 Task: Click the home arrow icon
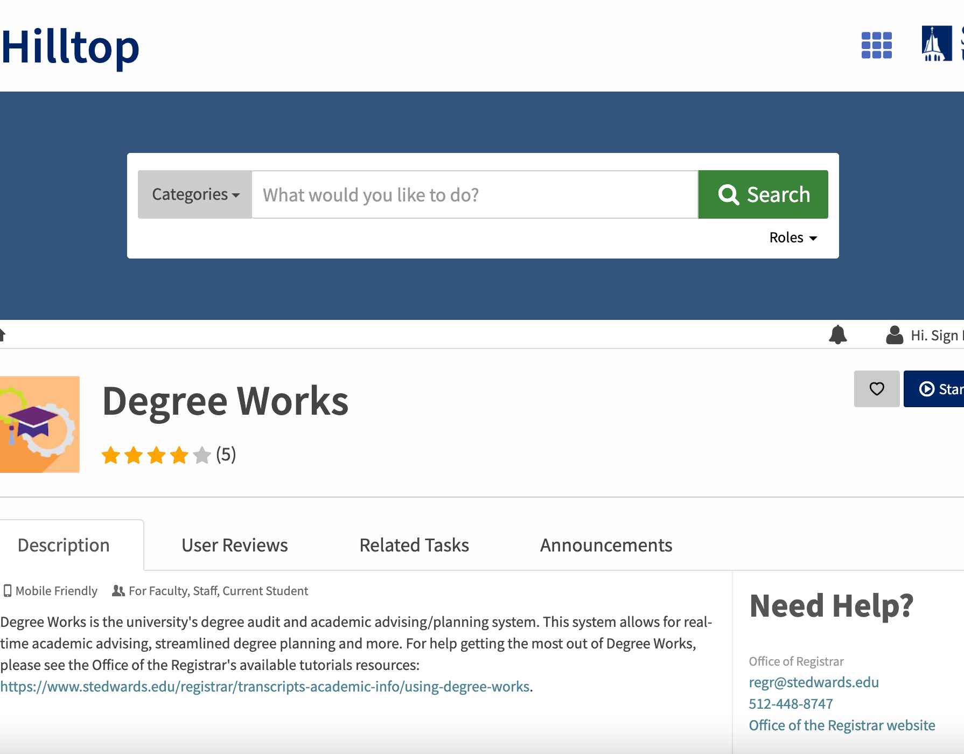[x=2, y=334]
